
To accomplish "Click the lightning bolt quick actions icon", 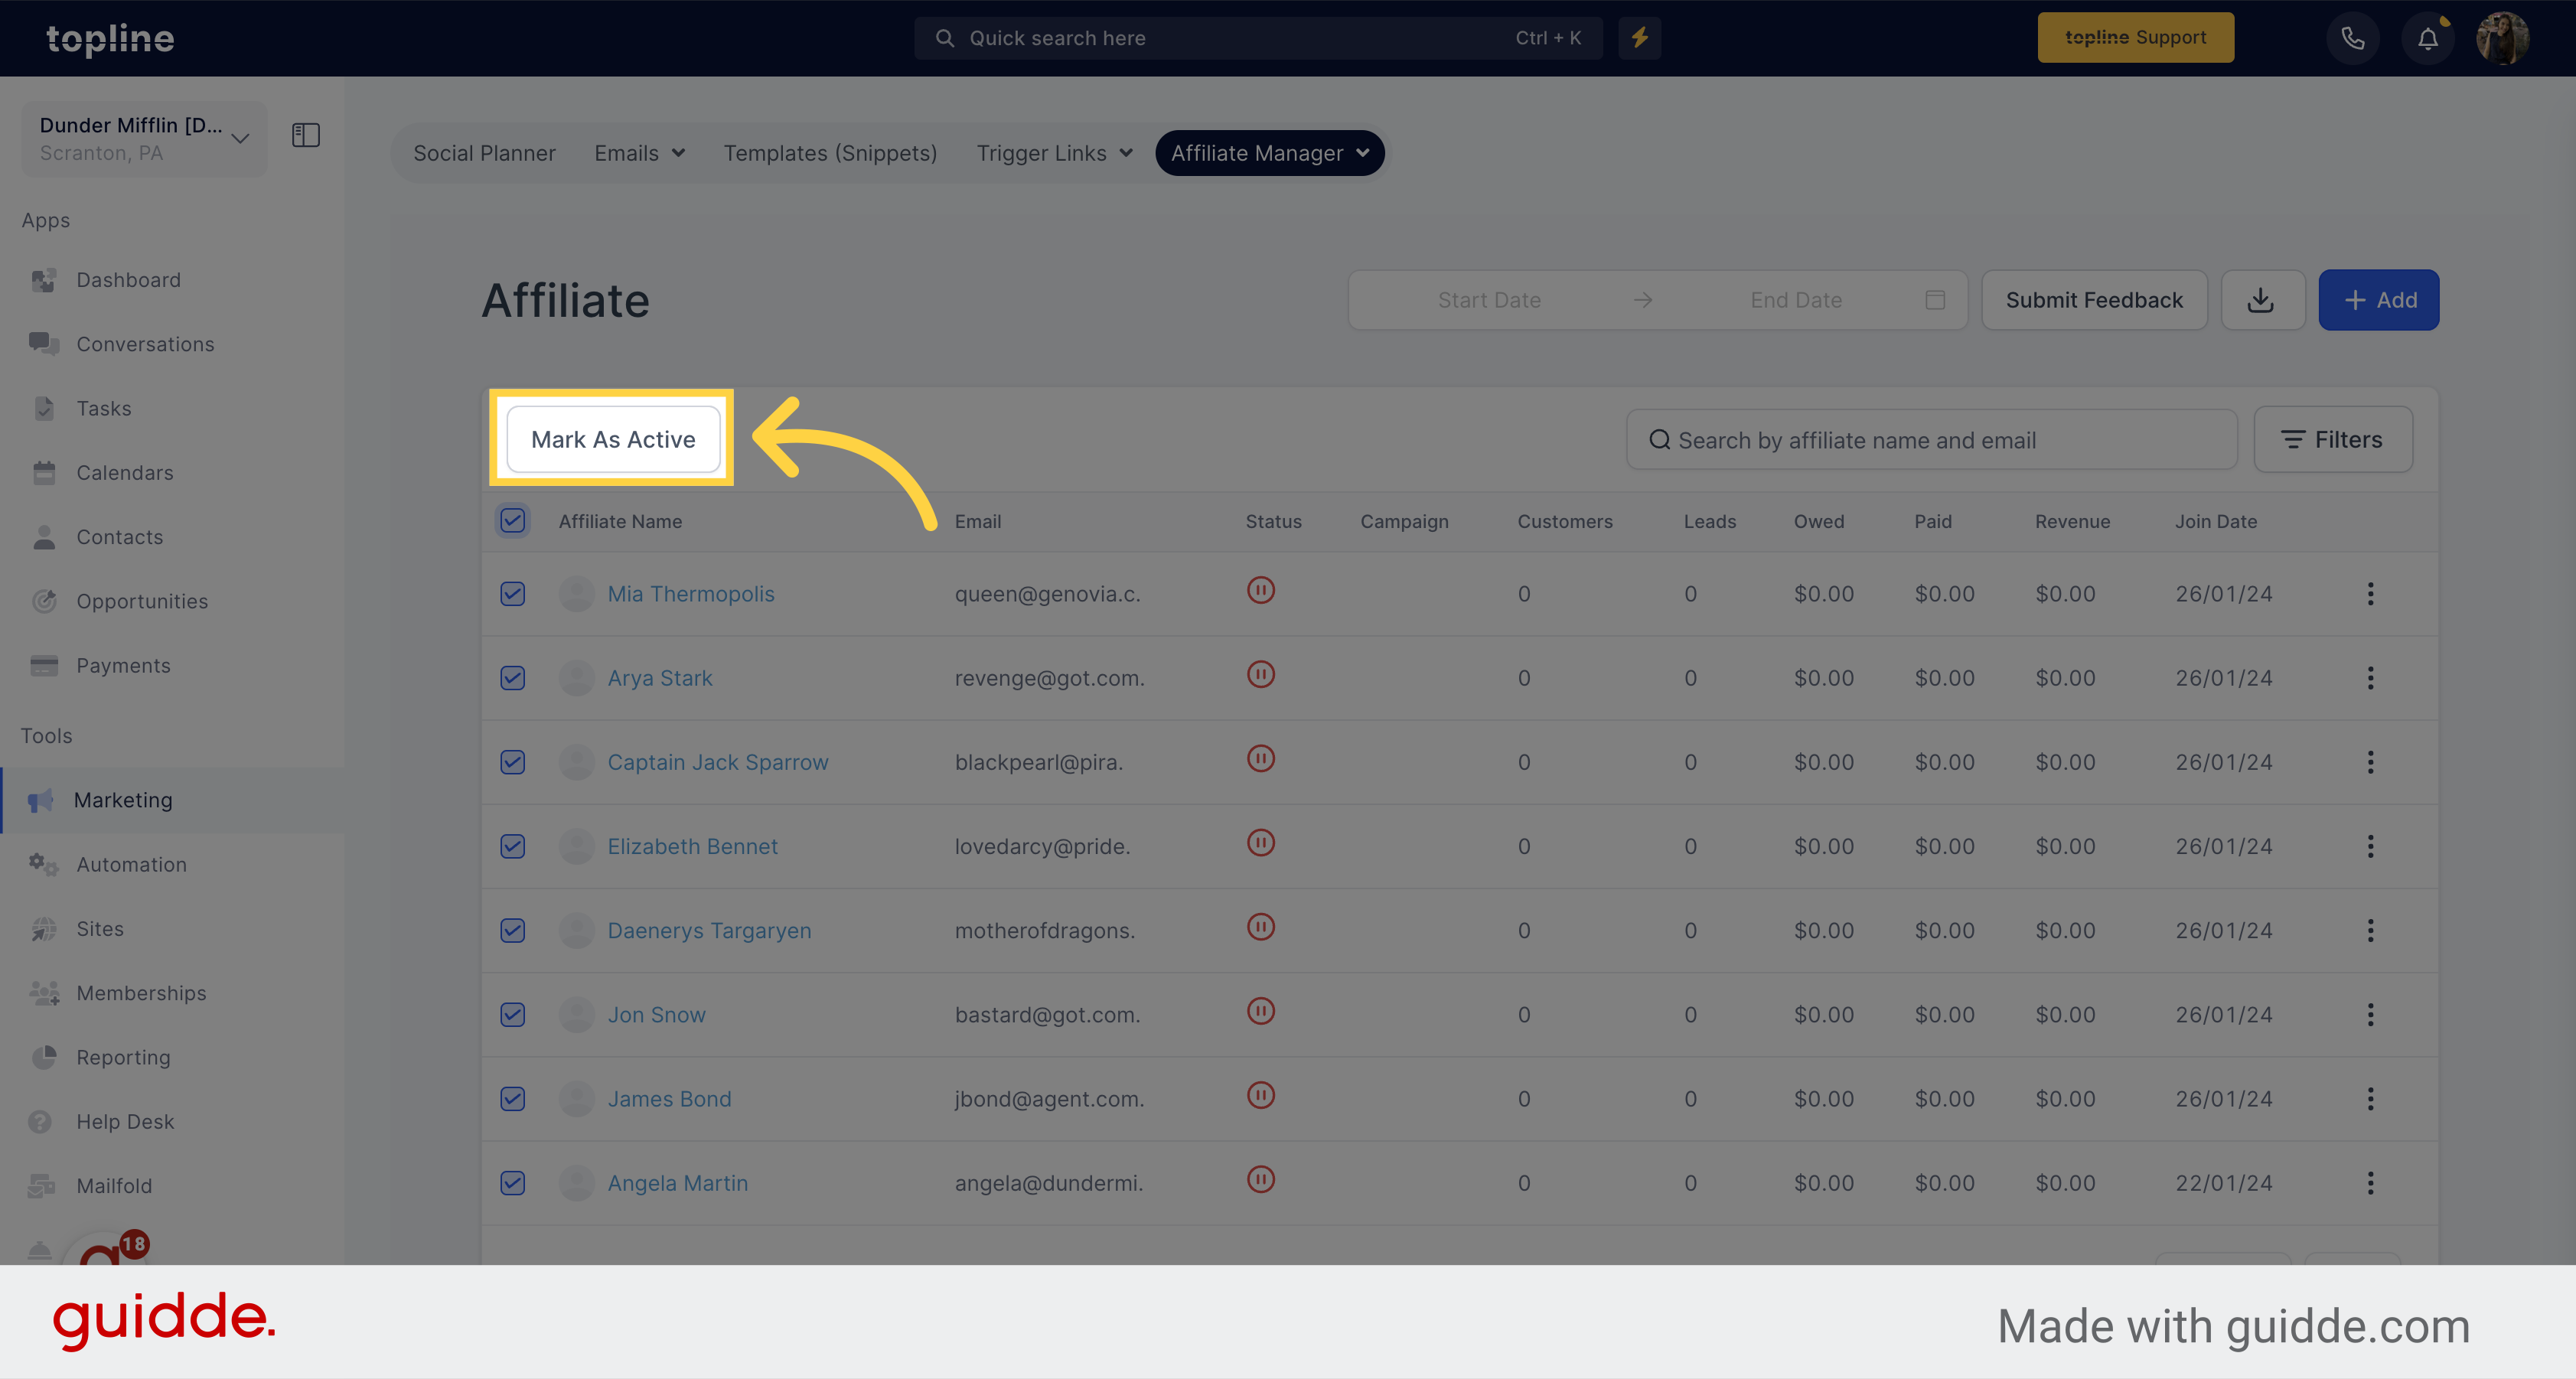I will [1639, 37].
